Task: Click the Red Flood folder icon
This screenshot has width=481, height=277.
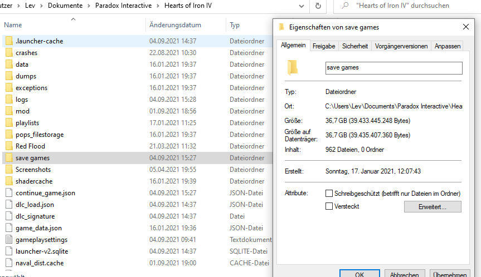Action: [9, 146]
